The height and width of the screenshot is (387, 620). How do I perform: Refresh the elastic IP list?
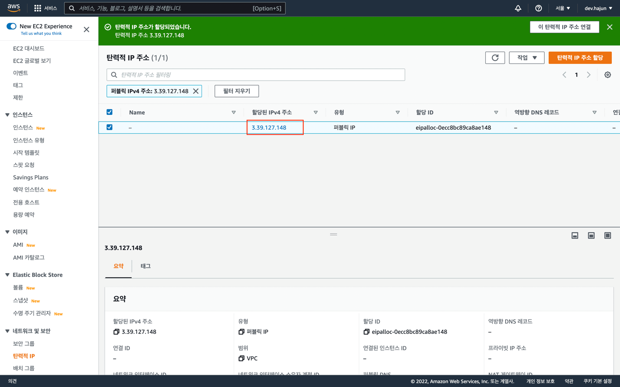click(495, 58)
